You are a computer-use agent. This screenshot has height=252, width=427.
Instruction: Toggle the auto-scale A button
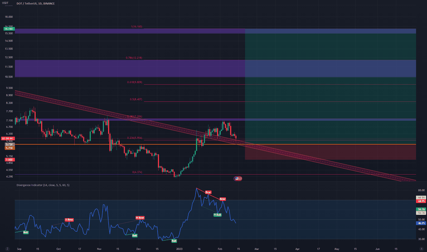422,249
